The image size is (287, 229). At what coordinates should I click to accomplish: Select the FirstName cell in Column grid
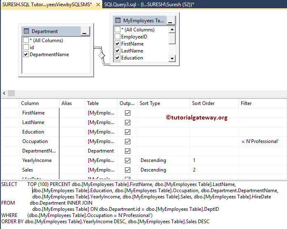tap(39, 113)
